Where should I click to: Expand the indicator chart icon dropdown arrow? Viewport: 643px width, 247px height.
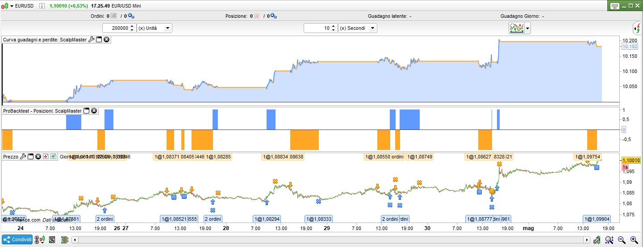(528, 28)
